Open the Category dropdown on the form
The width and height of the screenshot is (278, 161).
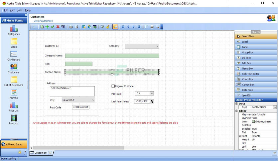point(157,46)
